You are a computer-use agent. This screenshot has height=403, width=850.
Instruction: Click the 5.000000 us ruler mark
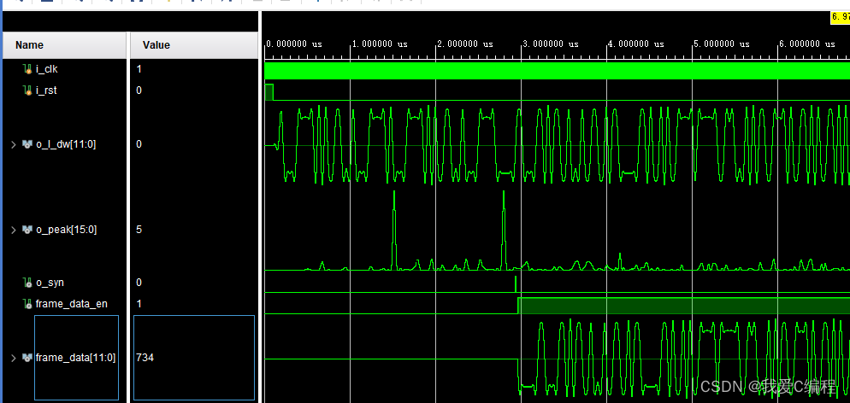(722, 44)
